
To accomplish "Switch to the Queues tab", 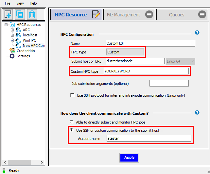I will point(182,14).
